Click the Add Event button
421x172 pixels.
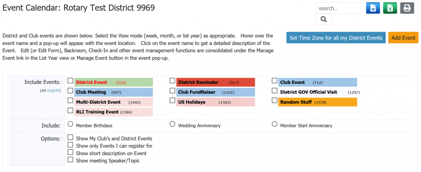(x=403, y=38)
